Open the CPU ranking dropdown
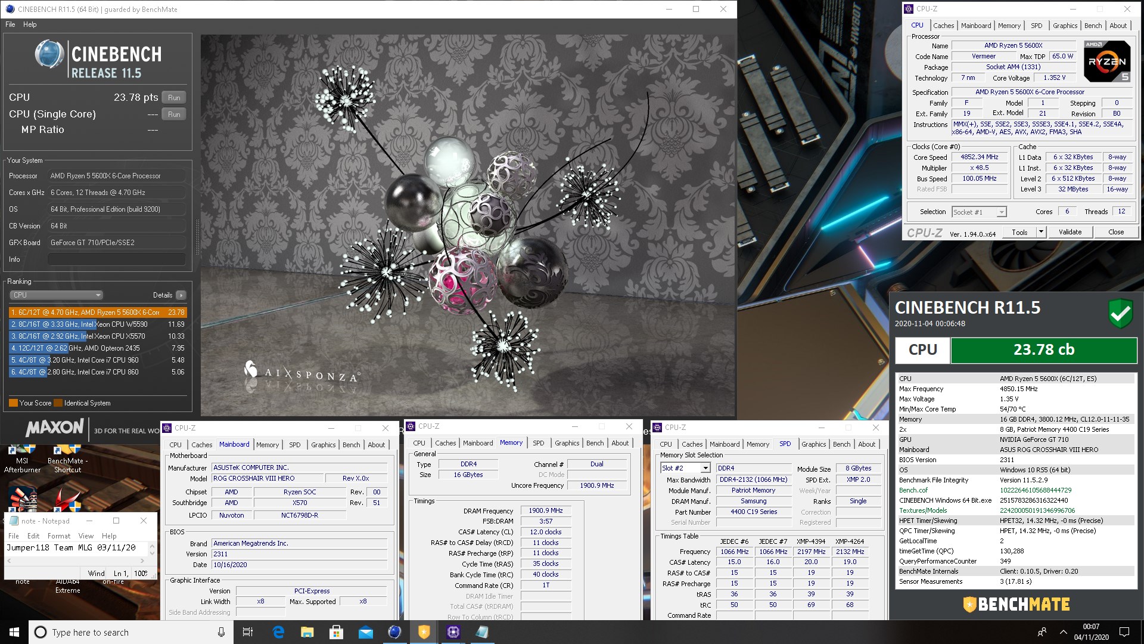 (57, 295)
